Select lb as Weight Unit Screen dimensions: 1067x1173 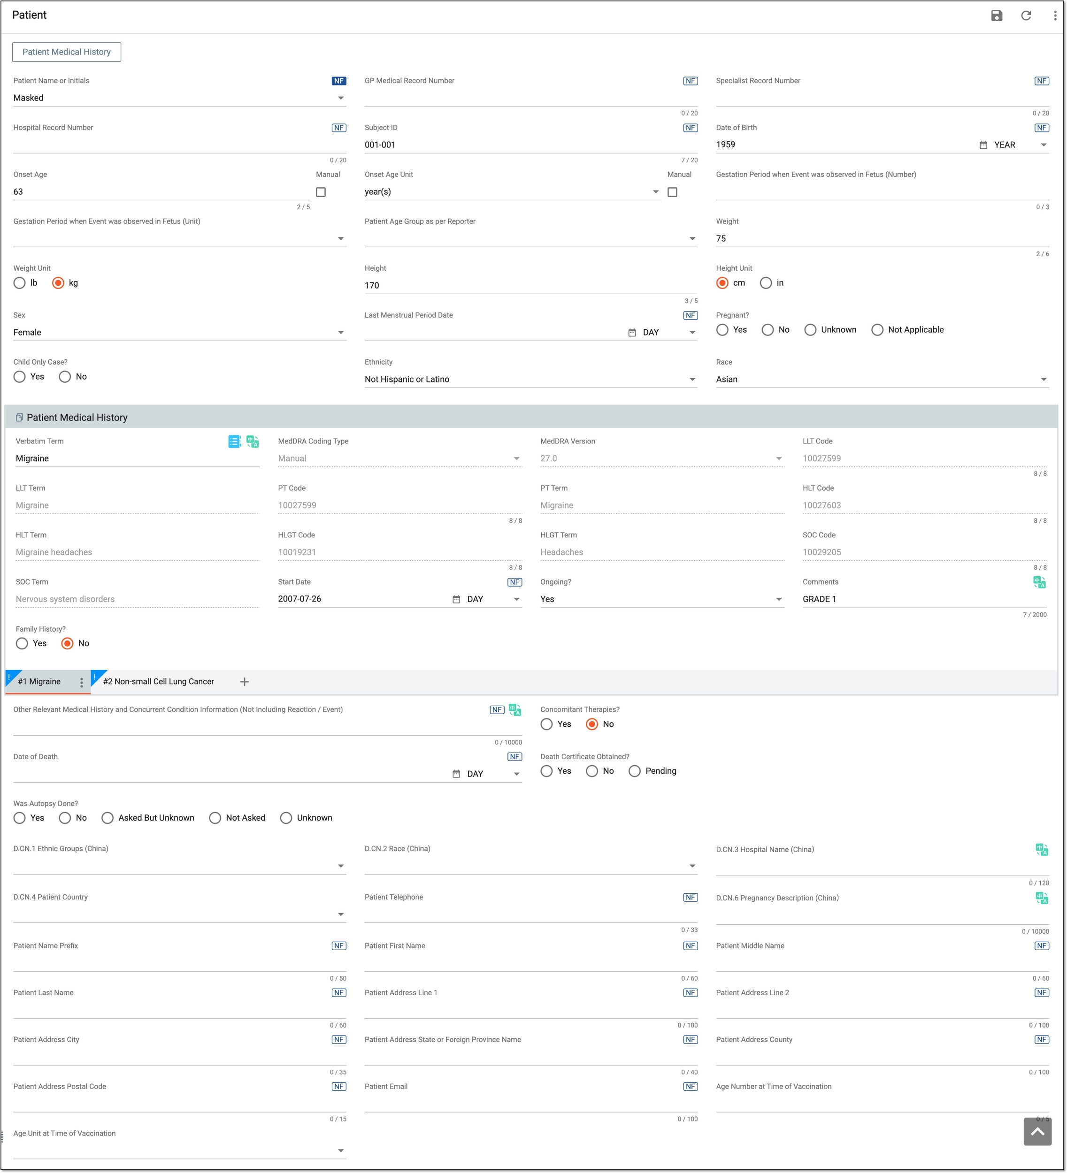click(20, 283)
